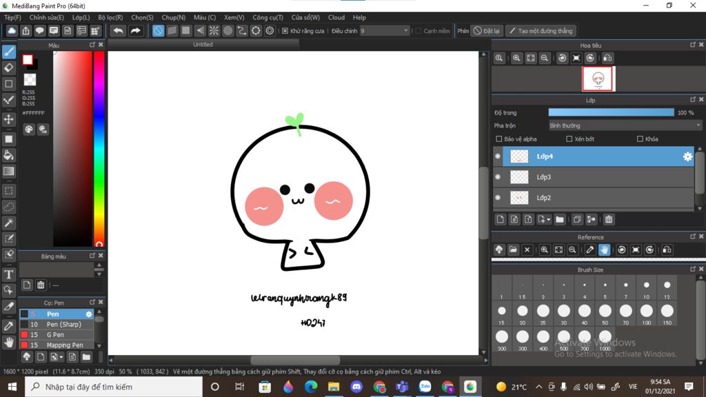Activate the Reference hand tool
The image size is (706, 397).
tap(604, 250)
